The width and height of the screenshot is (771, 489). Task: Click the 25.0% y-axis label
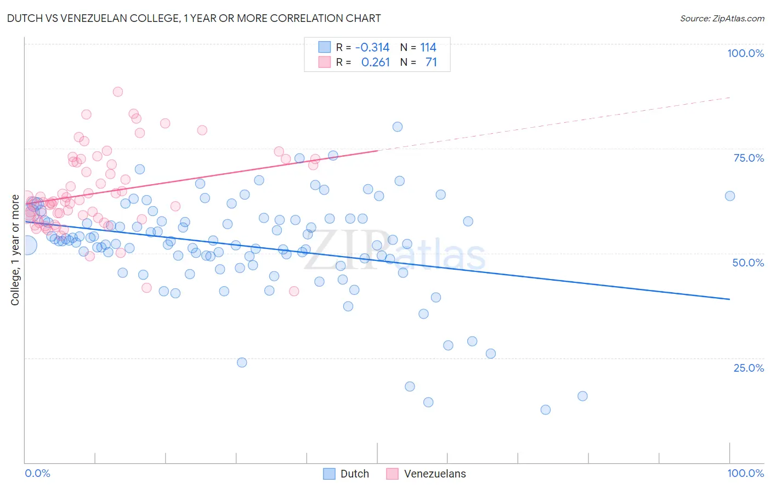[749, 368]
